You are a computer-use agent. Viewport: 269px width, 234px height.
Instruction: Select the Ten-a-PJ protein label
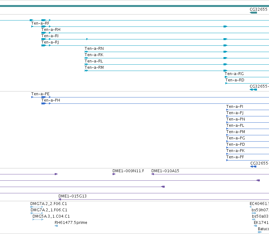click(235, 113)
